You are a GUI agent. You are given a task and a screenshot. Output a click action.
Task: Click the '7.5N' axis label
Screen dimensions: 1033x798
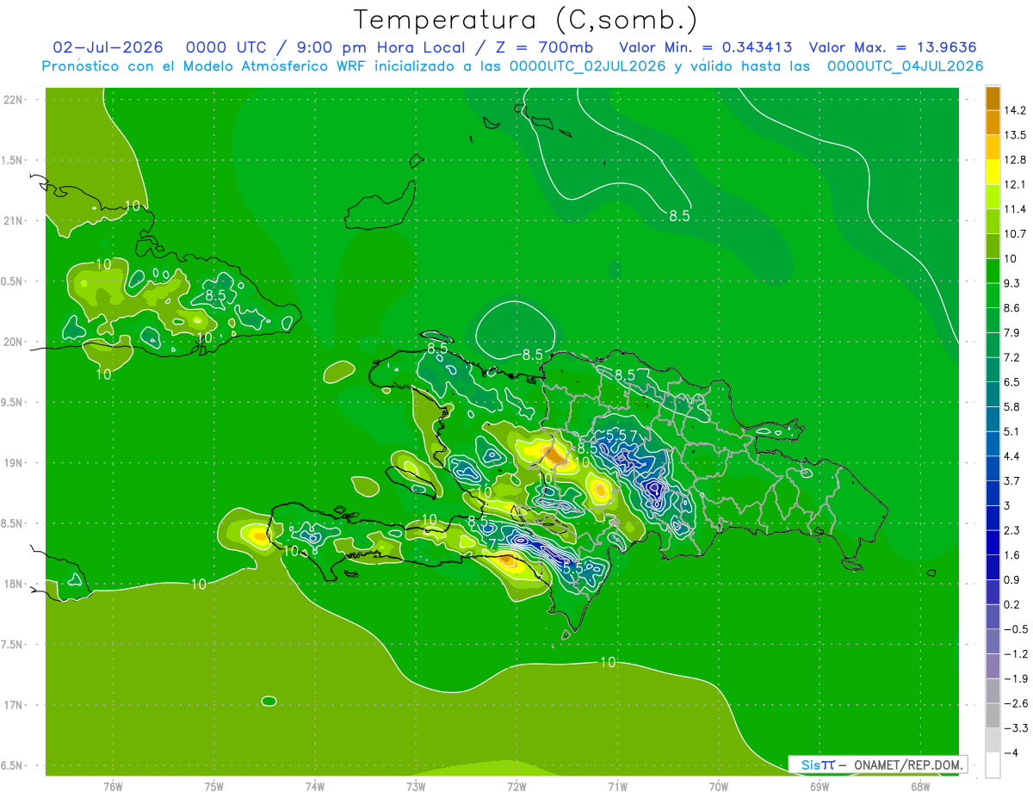click(x=13, y=645)
